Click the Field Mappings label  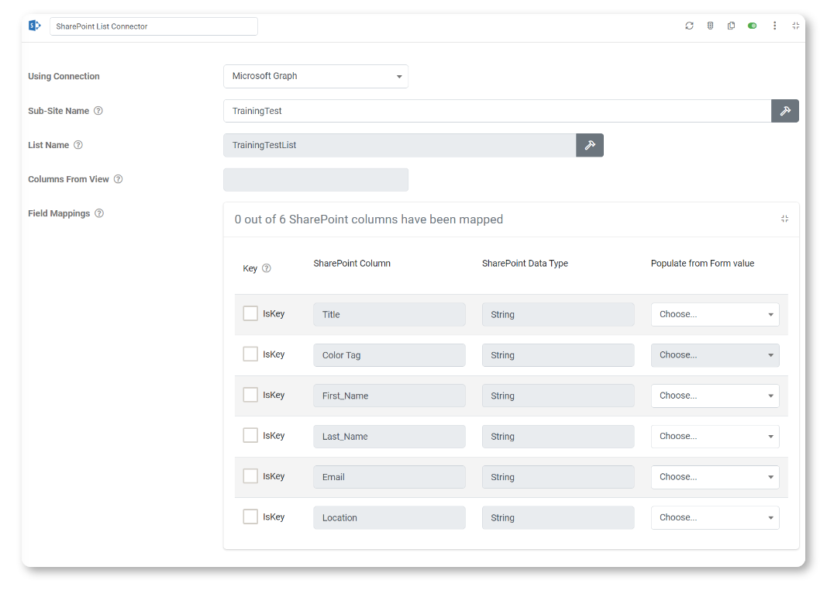tap(59, 213)
